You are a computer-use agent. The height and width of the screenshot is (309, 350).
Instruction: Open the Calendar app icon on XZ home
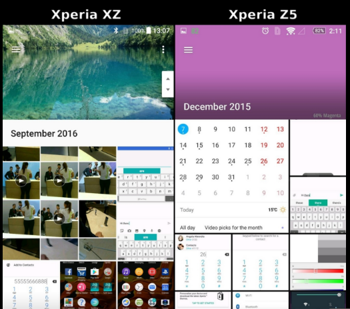[165, 287]
